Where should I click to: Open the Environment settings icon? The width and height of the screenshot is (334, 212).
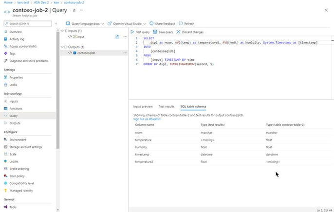[5, 140]
